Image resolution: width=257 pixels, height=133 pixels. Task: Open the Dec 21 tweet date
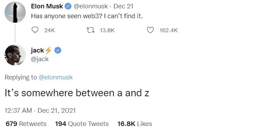pyautogui.click(x=123, y=6)
